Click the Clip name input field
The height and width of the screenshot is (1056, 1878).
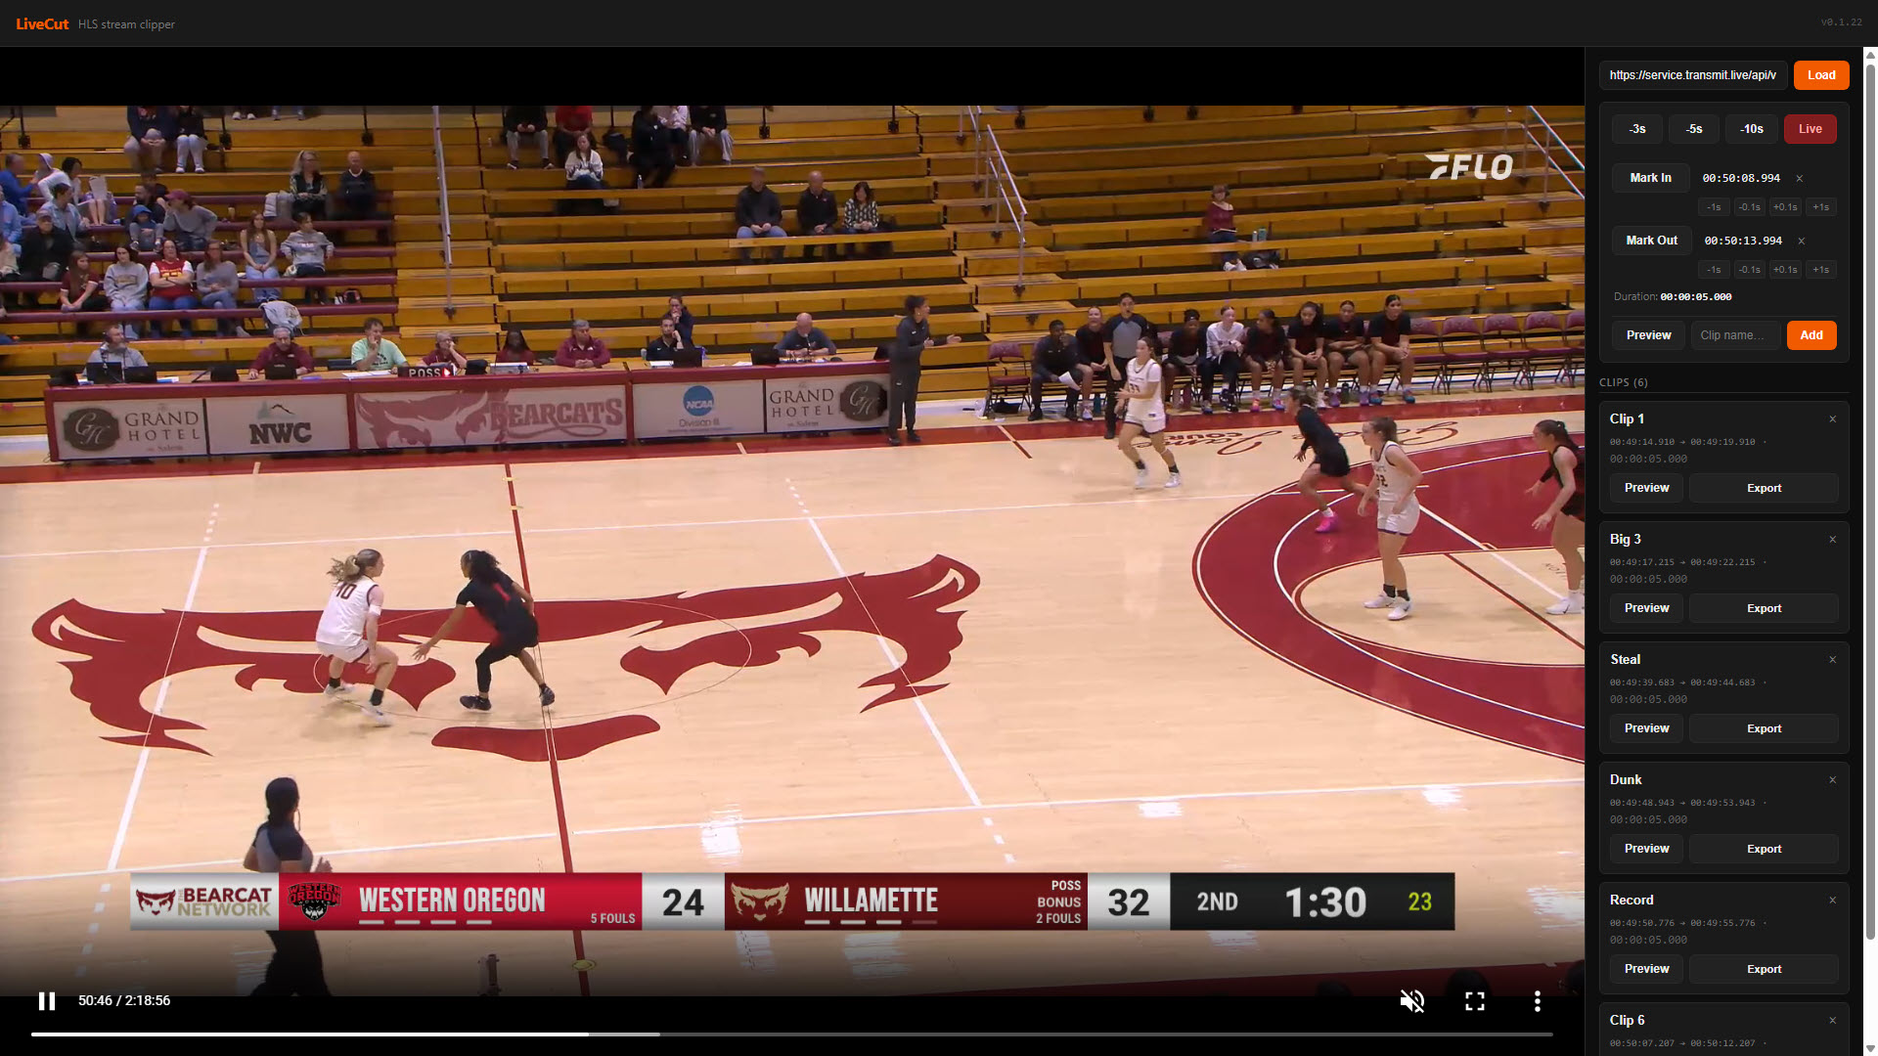1735,335
